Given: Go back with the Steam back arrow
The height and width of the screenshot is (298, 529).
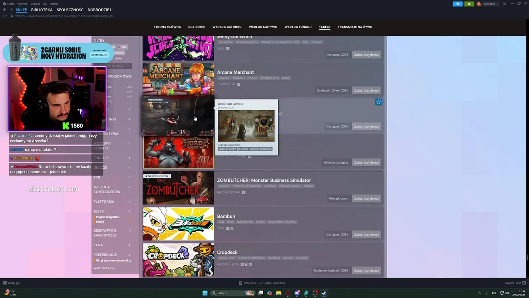Looking at the screenshot, I should point(5,10).
